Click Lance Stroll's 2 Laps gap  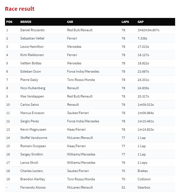142,163
